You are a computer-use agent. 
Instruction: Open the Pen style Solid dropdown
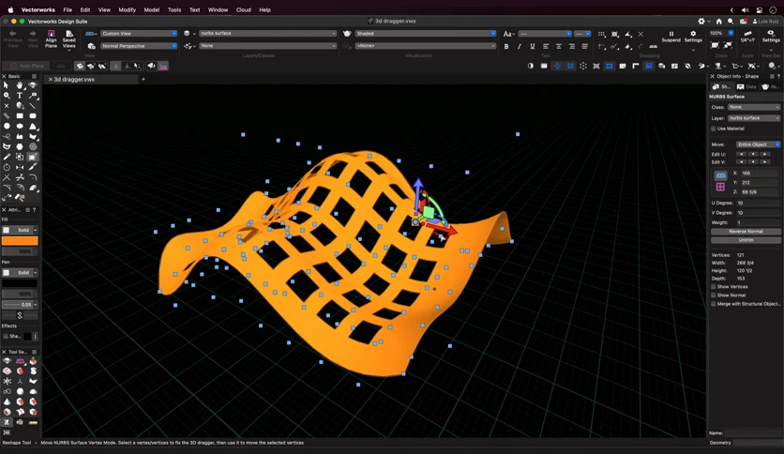tap(20, 273)
